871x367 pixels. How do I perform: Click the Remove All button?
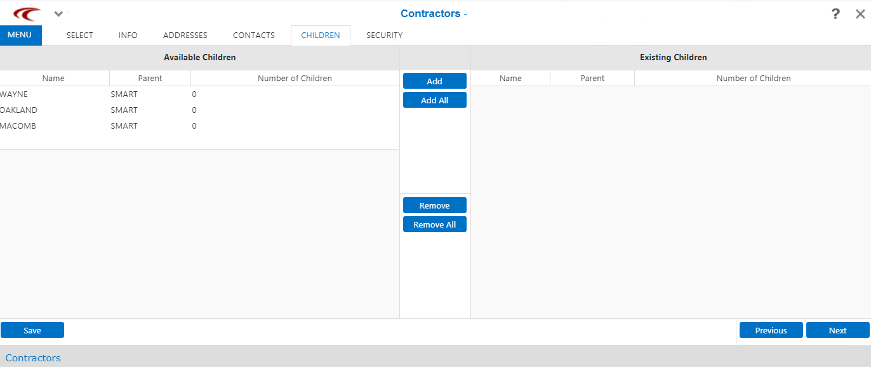click(x=435, y=224)
